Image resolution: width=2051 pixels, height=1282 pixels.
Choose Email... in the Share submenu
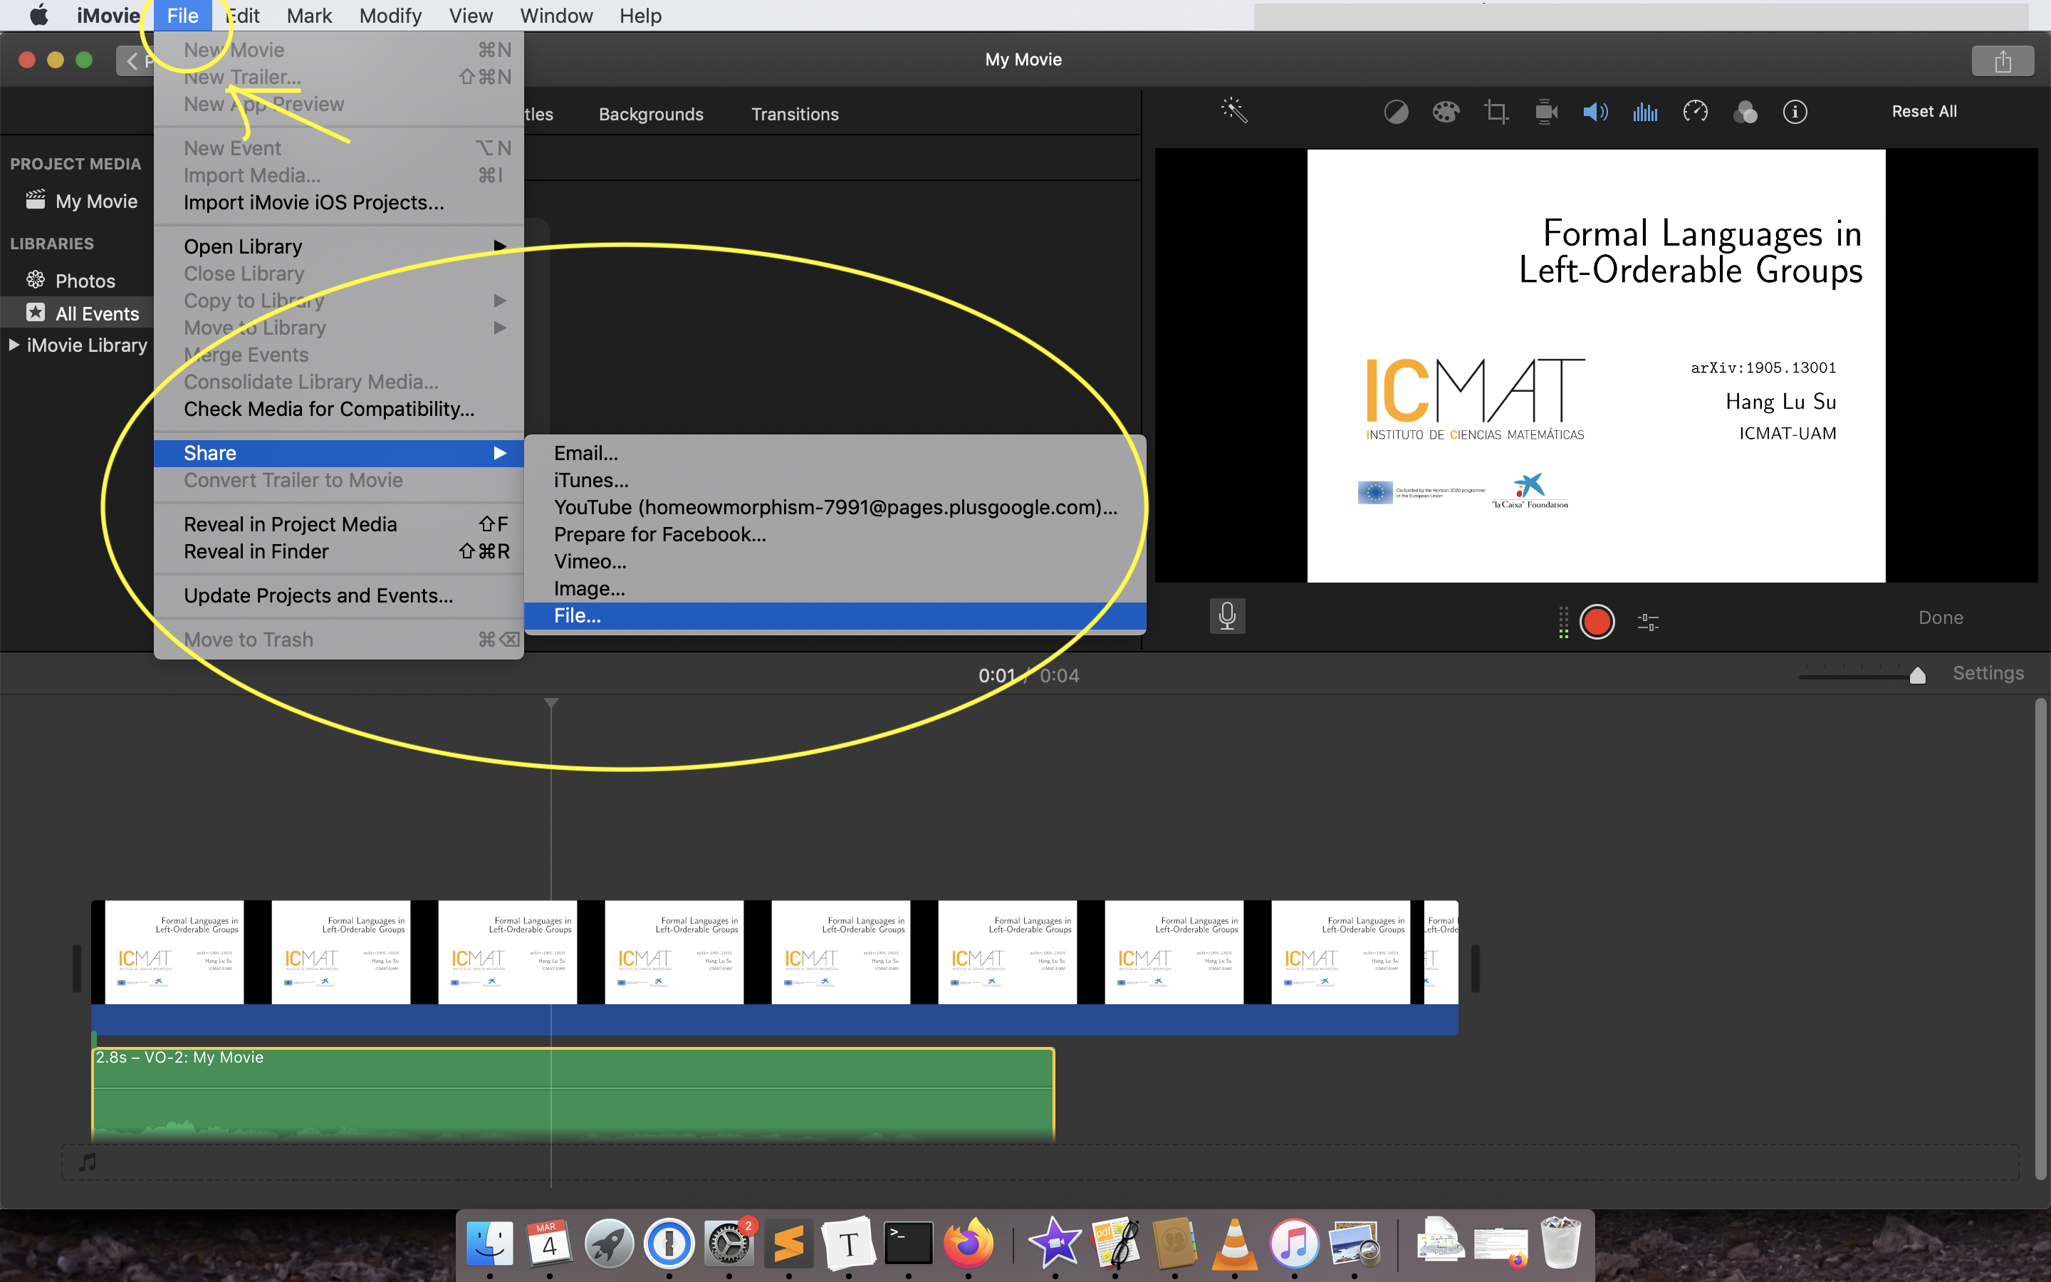click(835, 453)
